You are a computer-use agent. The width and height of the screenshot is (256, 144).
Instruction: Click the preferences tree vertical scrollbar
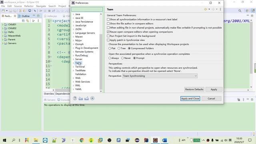[101, 62]
